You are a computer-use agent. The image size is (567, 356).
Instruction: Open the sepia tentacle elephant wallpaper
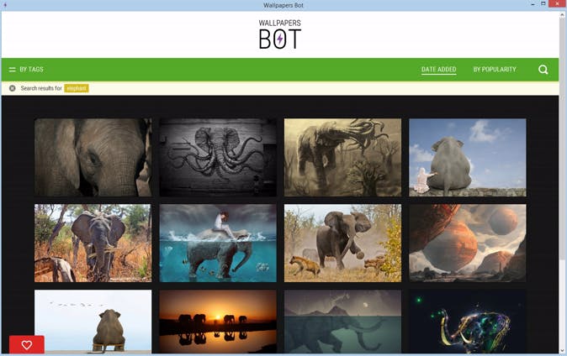tap(342, 157)
